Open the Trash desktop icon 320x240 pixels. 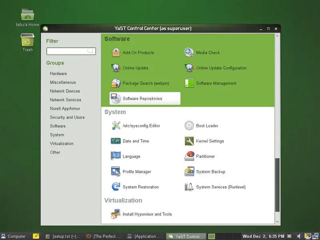(28, 40)
